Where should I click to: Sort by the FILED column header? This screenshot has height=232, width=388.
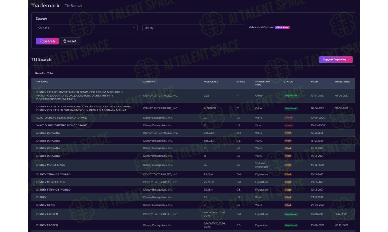pos(315,82)
